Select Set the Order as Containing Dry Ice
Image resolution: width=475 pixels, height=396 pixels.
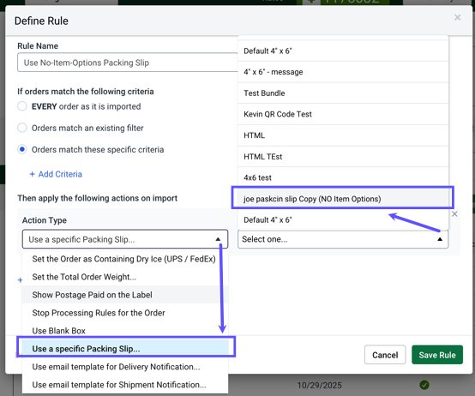(125, 259)
